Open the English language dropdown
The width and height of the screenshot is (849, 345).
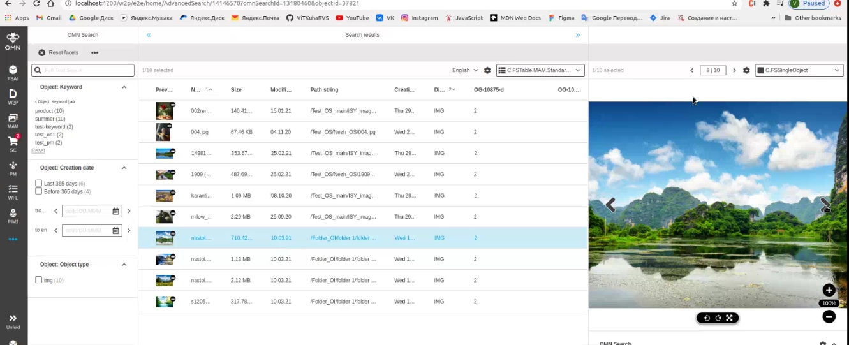(465, 70)
